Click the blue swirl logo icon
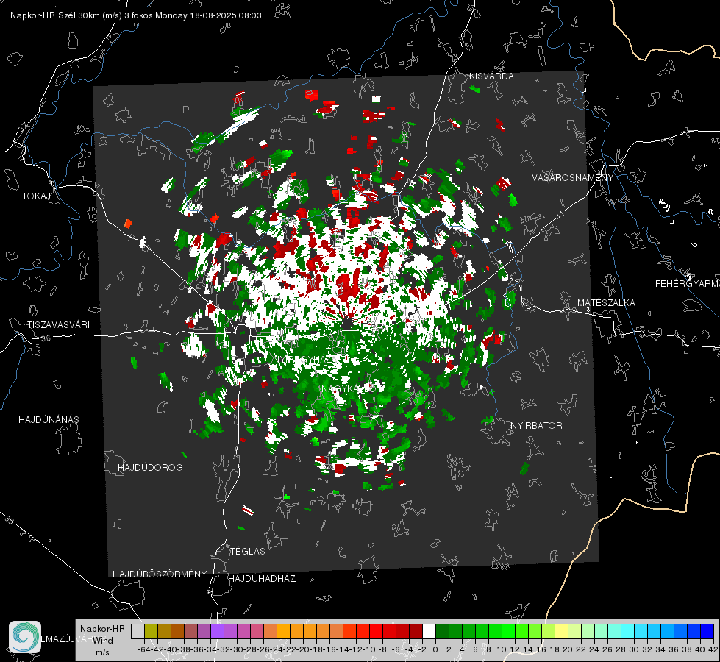 (25, 637)
